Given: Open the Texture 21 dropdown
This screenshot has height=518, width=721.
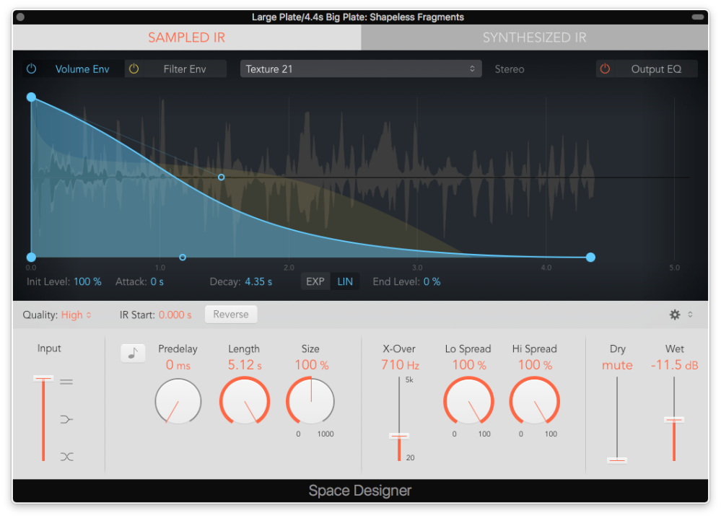Looking at the screenshot, I should [x=360, y=69].
